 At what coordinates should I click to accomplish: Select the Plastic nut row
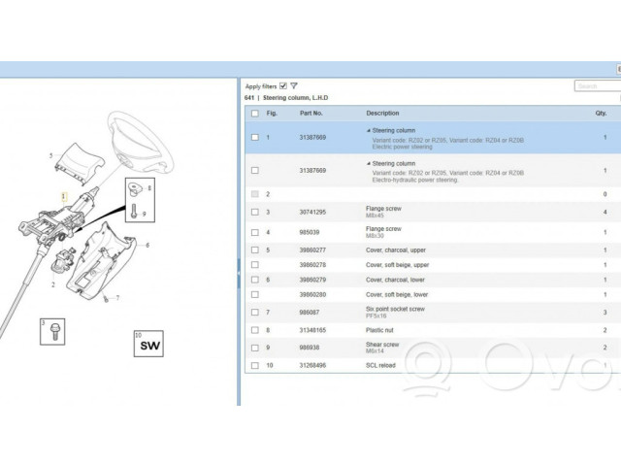pyautogui.click(x=379, y=330)
